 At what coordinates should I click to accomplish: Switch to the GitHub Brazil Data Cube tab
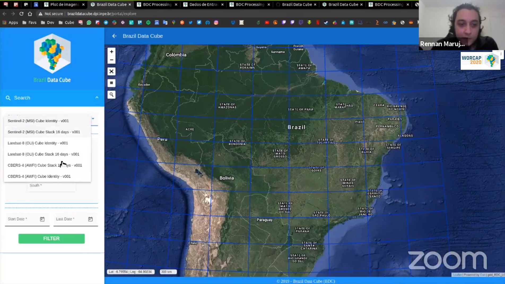point(297,5)
